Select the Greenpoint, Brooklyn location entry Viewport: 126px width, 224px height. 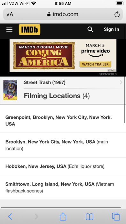[63, 121]
